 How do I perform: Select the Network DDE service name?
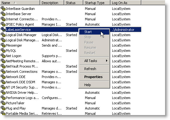(x=16, y=77)
